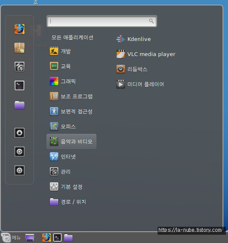The width and height of the screenshot is (228, 243).
Task: Launch VLC media player
Action: pyautogui.click(x=146, y=54)
